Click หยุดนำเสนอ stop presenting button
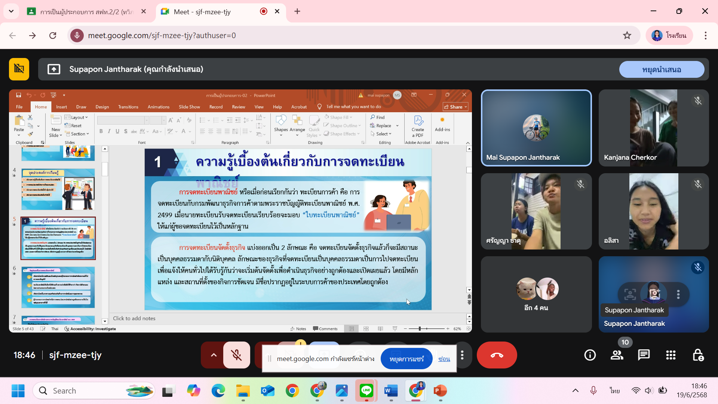Viewport: 718px width, 404px height. [x=662, y=70]
